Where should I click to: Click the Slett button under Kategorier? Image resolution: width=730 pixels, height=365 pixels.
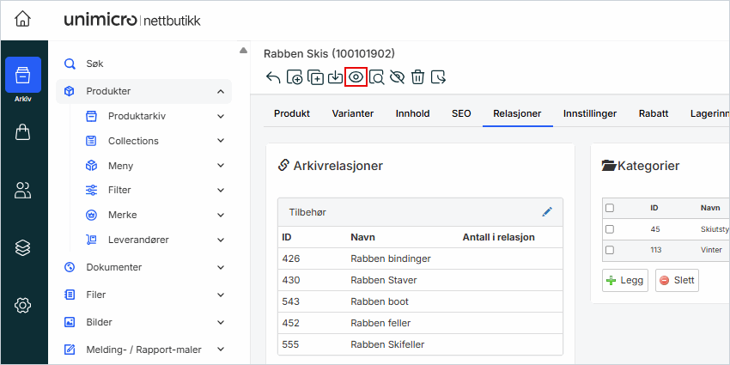click(677, 280)
